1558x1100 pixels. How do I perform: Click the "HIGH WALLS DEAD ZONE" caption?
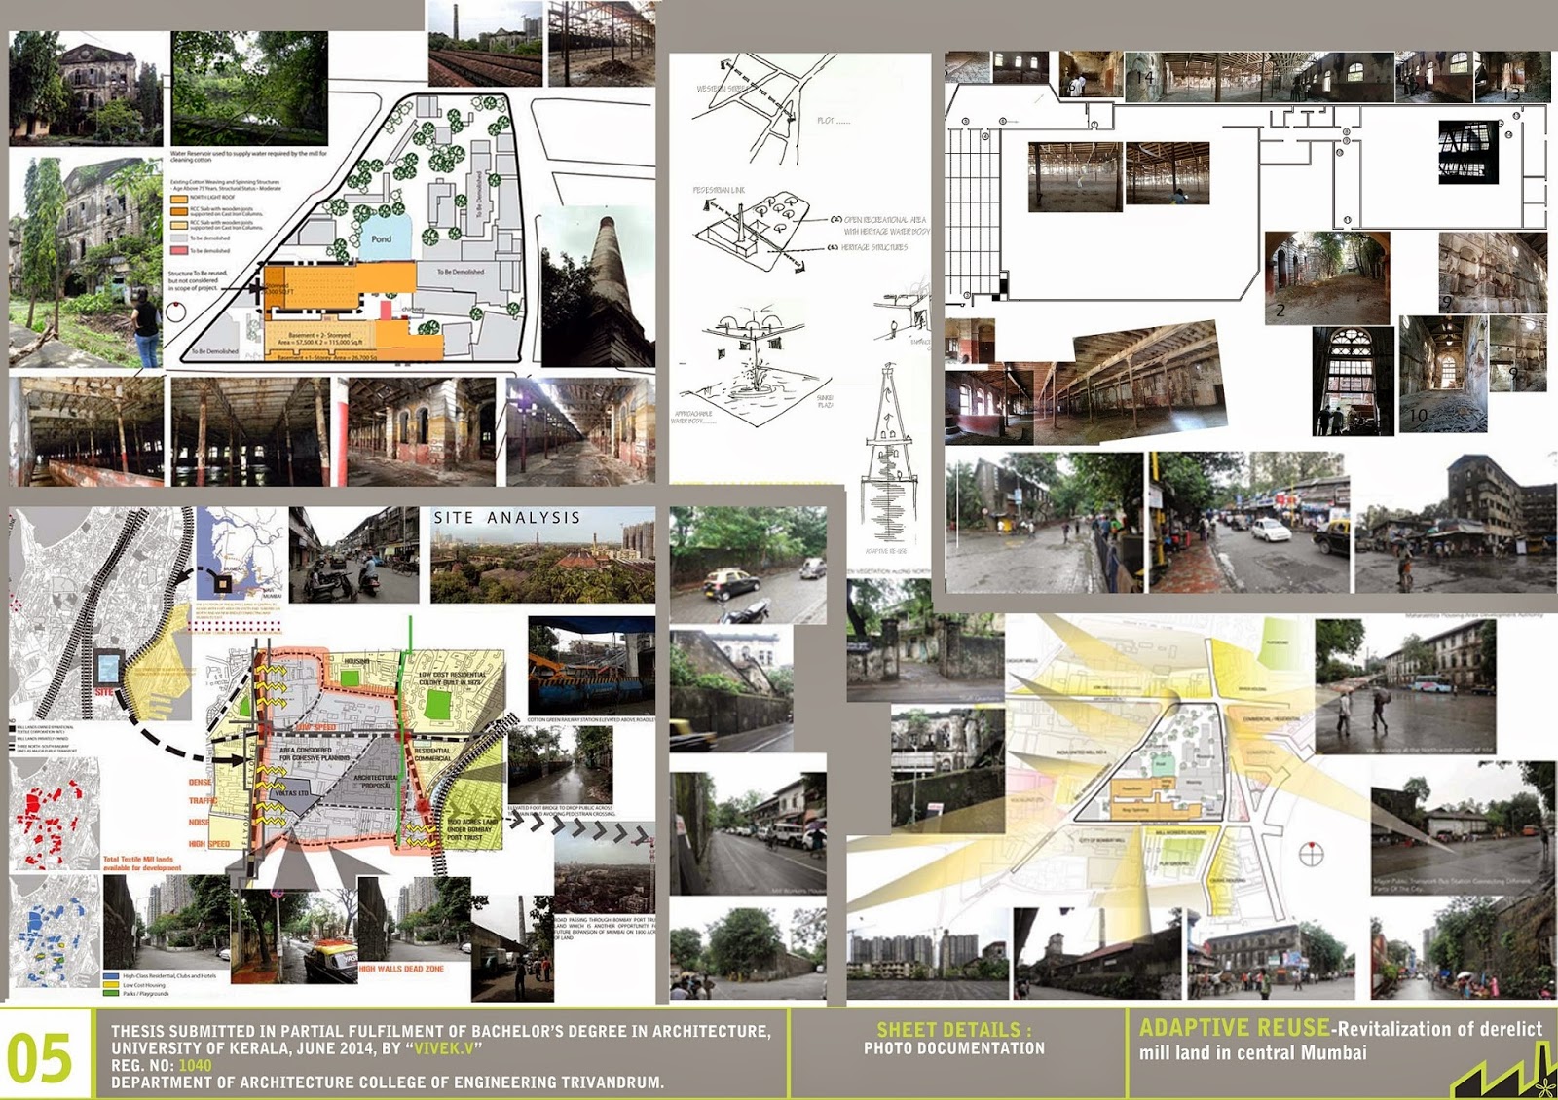(x=401, y=969)
